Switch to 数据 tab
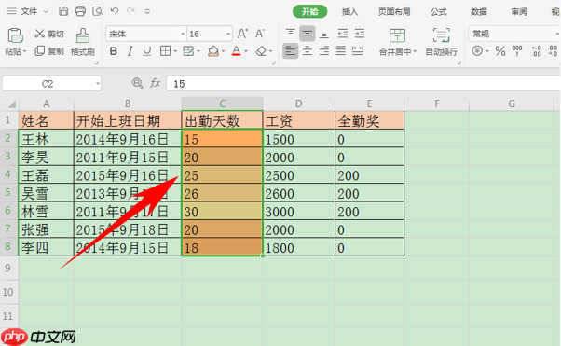The height and width of the screenshot is (346, 561). pyautogui.click(x=479, y=12)
